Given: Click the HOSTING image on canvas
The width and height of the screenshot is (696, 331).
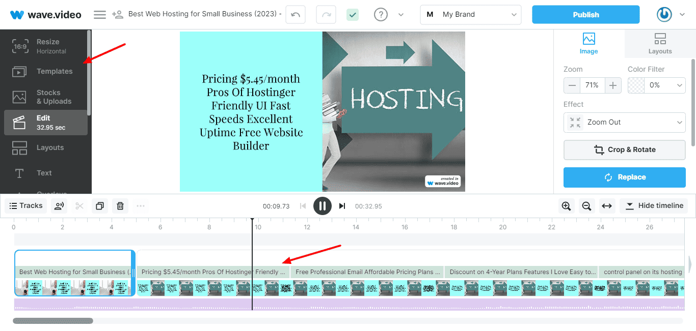Looking at the screenshot, I should 394,111.
